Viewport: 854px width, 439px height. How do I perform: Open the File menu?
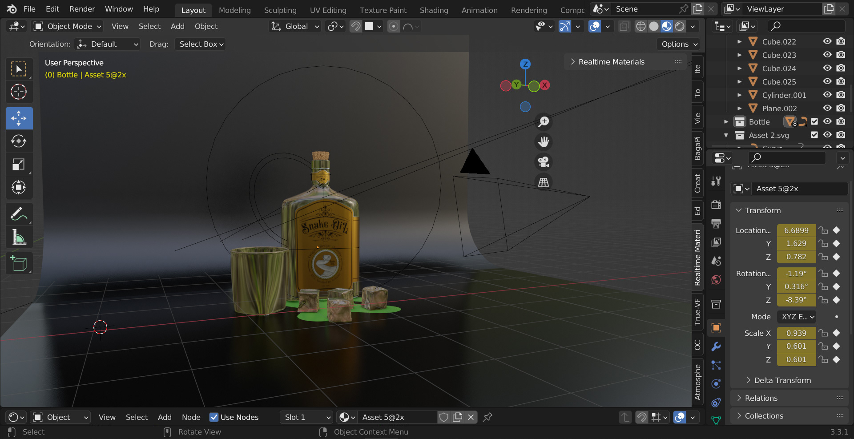click(29, 9)
